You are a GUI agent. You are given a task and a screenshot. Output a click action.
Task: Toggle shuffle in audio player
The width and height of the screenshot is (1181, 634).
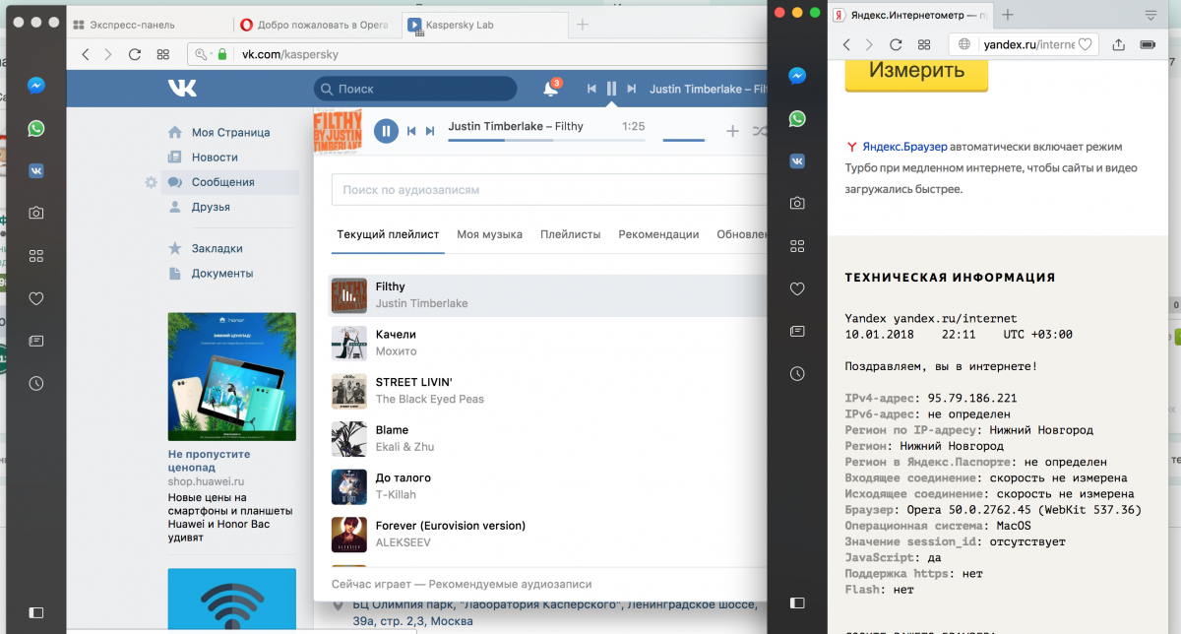[760, 131]
